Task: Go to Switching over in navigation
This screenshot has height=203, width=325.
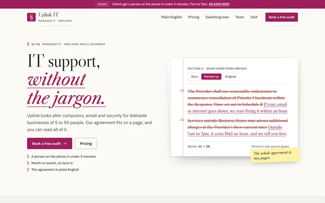Action: click(217, 17)
